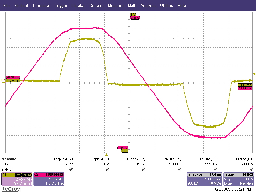Click the 8 V upper cursor label

click(x=133, y=15)
